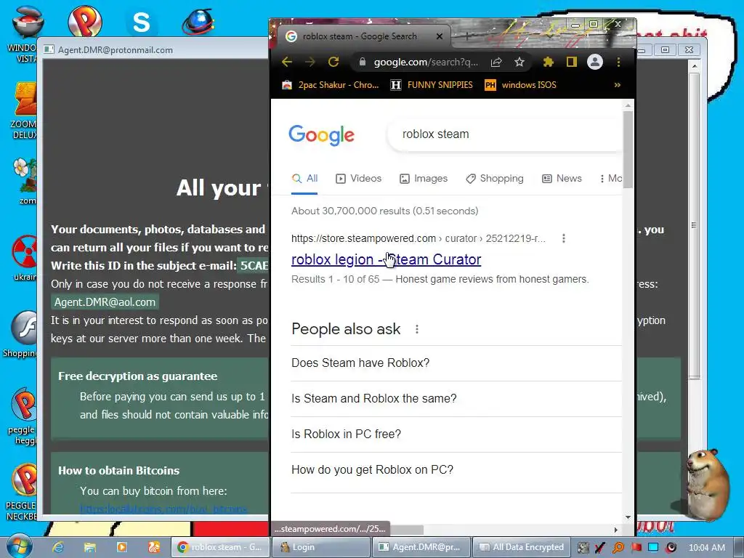
Task: Bookmark this page with the star icon
Action: (519, 62)
